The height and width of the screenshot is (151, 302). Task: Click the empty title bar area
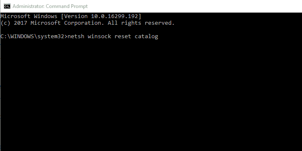pyautogui.click(x=193, y=6)
